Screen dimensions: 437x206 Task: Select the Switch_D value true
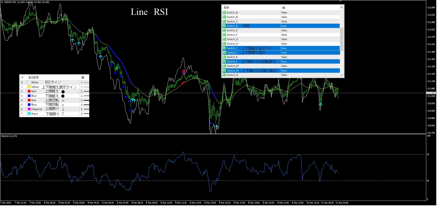point(284,26)
